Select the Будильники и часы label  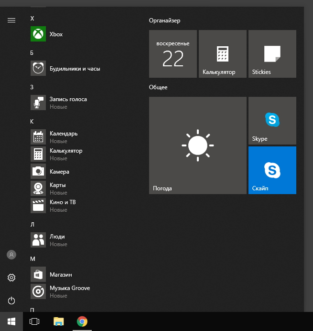pyautogui.click(x=75, y=69)
